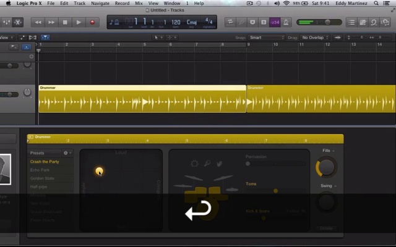396x247 pixels.
Task: Select the handclap percussion icon
Action: pos(219,164)
